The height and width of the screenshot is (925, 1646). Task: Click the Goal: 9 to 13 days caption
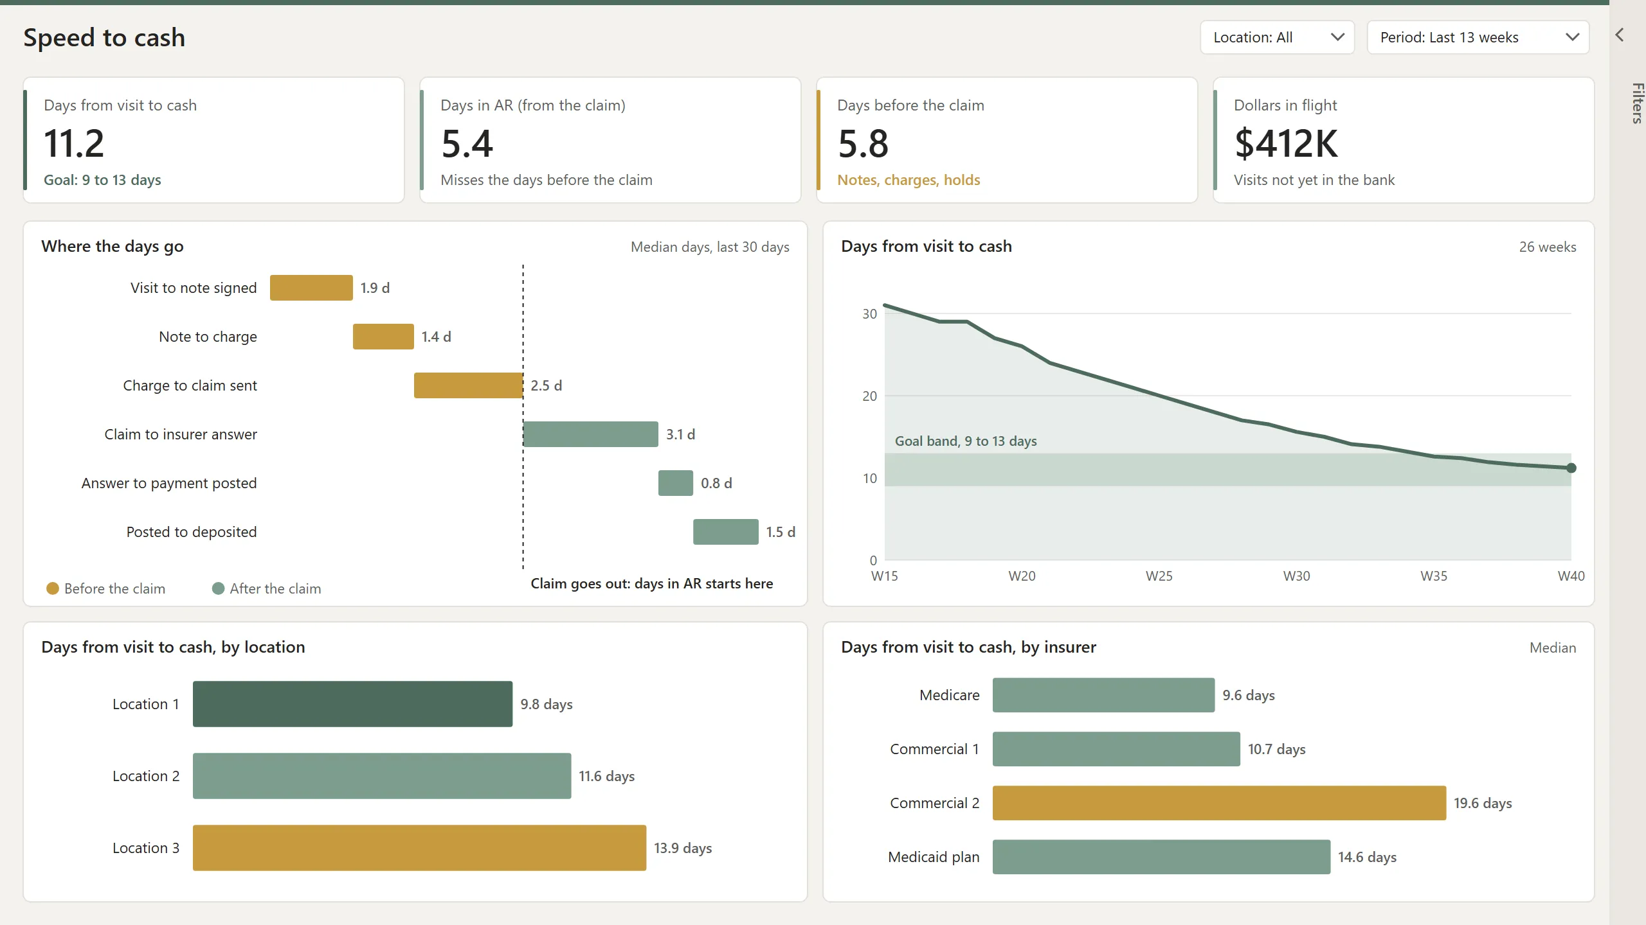[x=102, y=181]
